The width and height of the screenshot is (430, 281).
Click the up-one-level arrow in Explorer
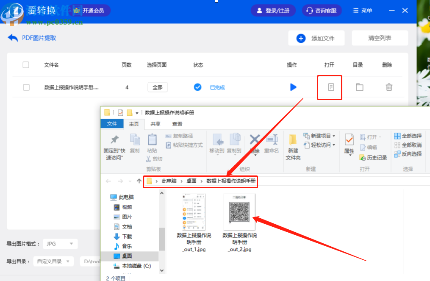point(139,181)
